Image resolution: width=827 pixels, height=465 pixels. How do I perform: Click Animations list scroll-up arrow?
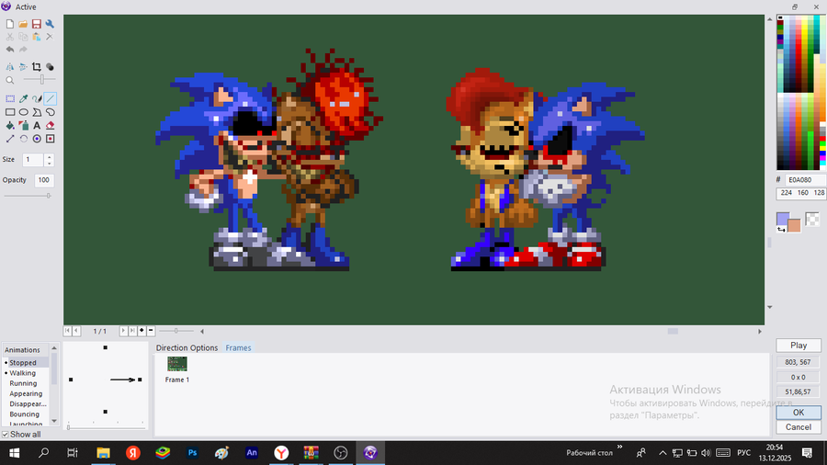[x=54, y=348]
